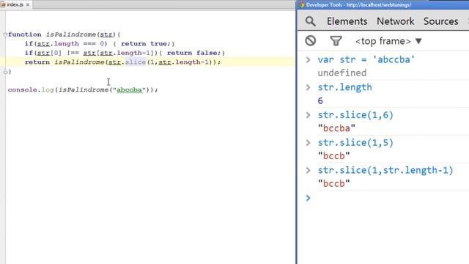
Task: Click the console output value 6
Action: click(320, 101)
